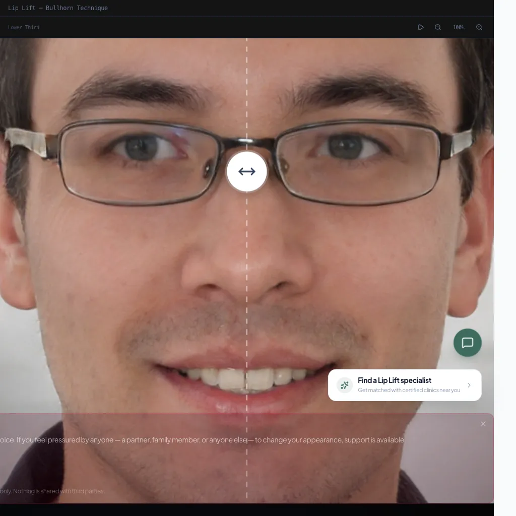The width and height of the screenshot is (516, 516).
Task: Grab the before/after comparison slider handle
Action: [247, 172]
